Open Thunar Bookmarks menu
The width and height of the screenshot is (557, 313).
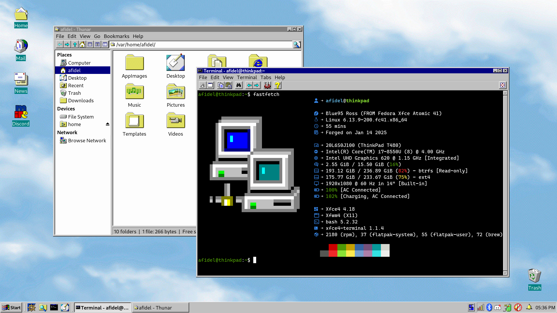117,36
